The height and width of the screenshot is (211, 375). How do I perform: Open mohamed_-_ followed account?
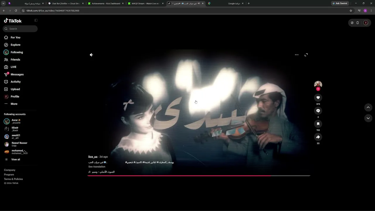pos(16,152)
